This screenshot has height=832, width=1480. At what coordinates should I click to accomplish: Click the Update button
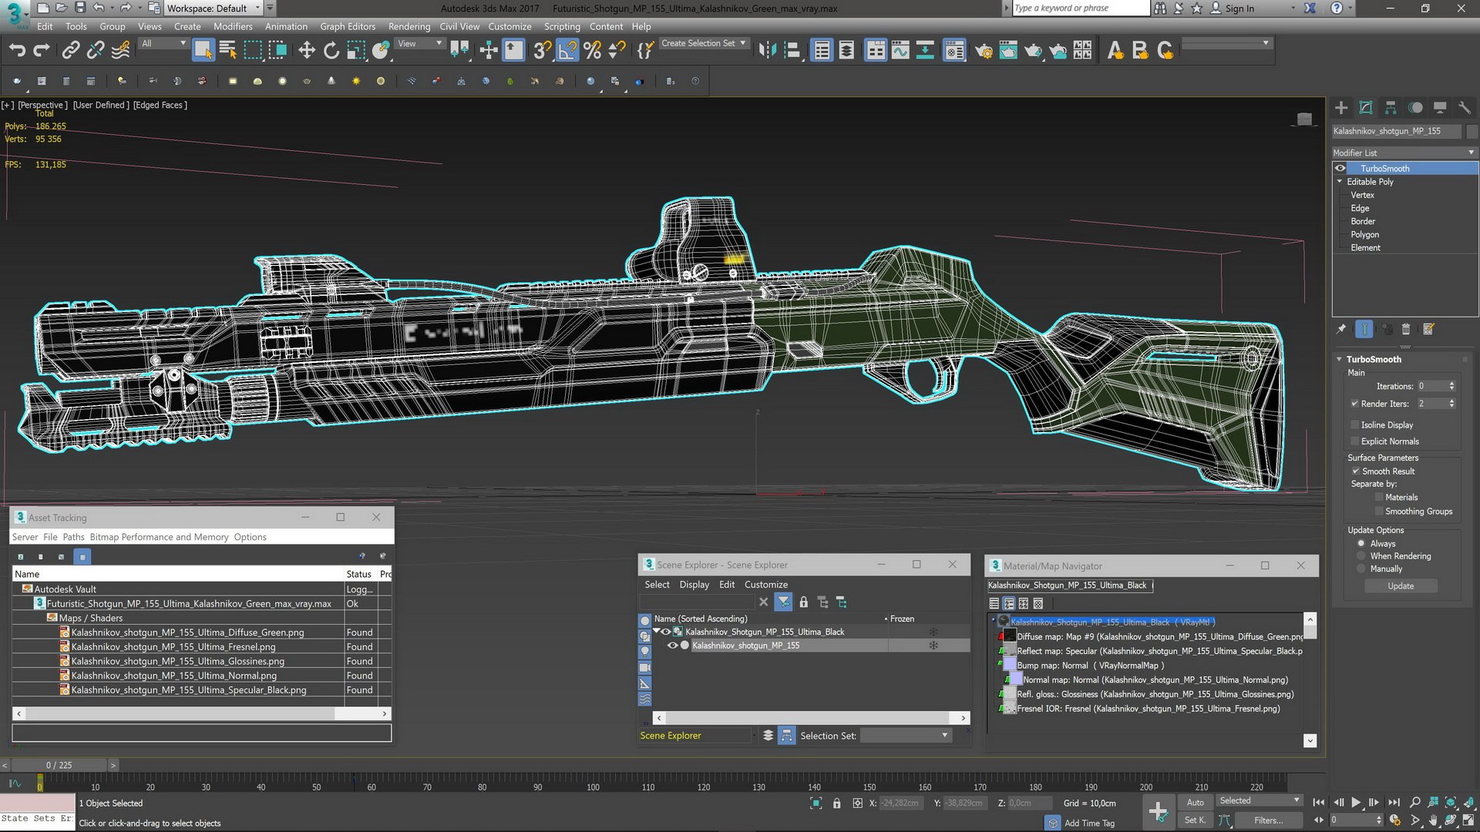(1401, 586)
